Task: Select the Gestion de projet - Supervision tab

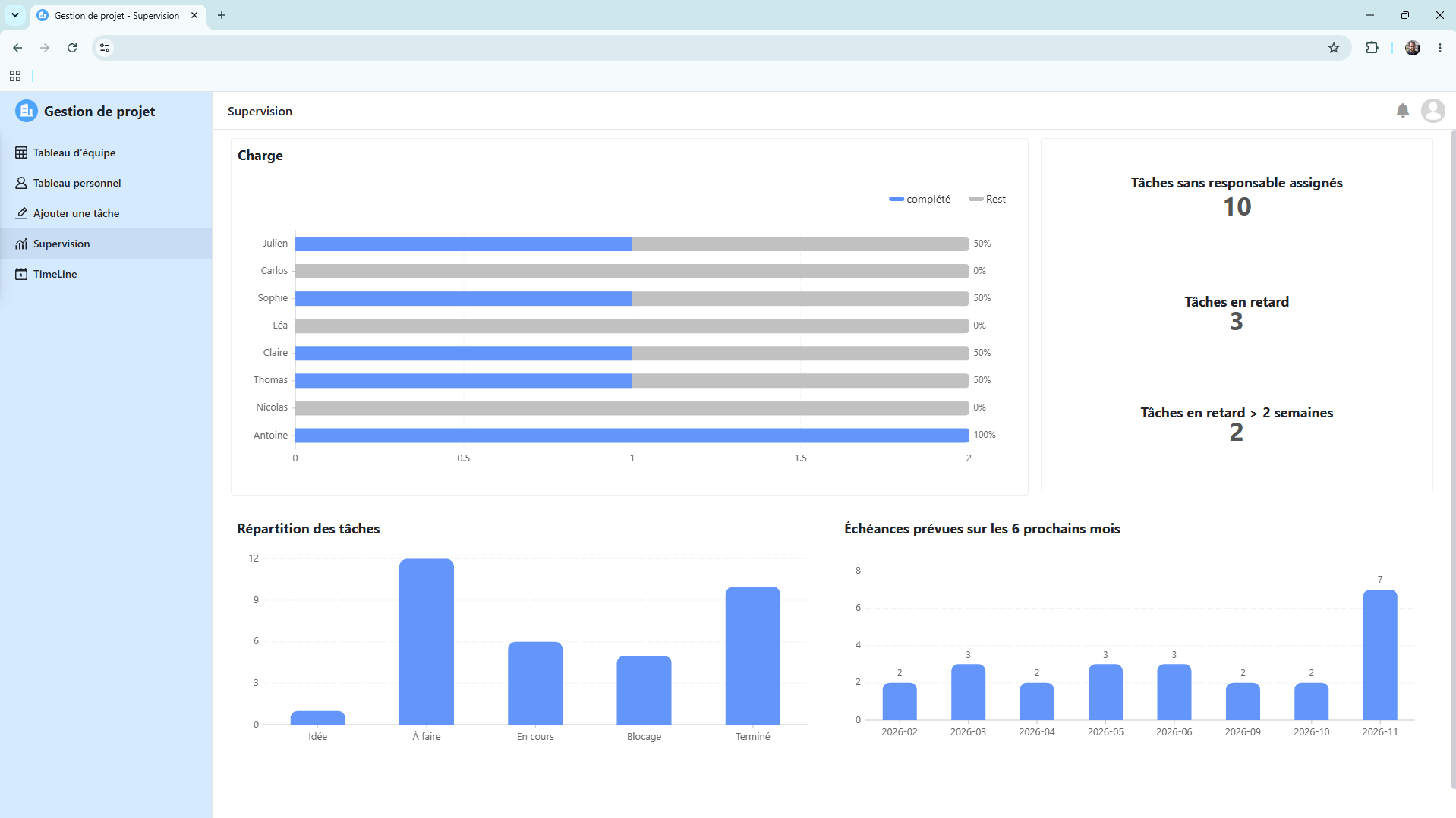Action: [118, 16]
